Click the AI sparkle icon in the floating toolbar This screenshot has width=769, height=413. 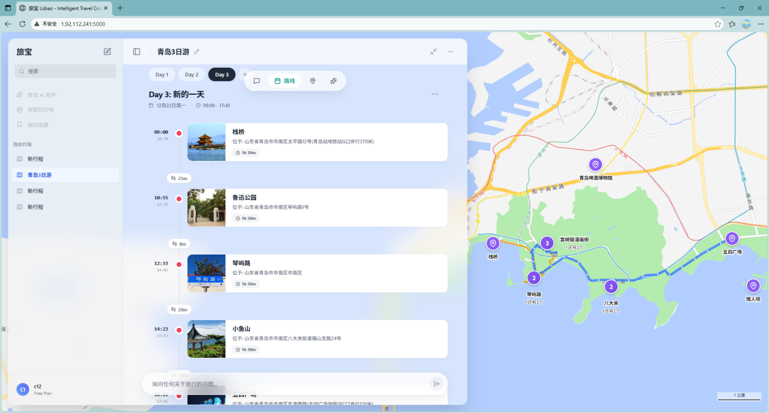[x=333, y=81]
